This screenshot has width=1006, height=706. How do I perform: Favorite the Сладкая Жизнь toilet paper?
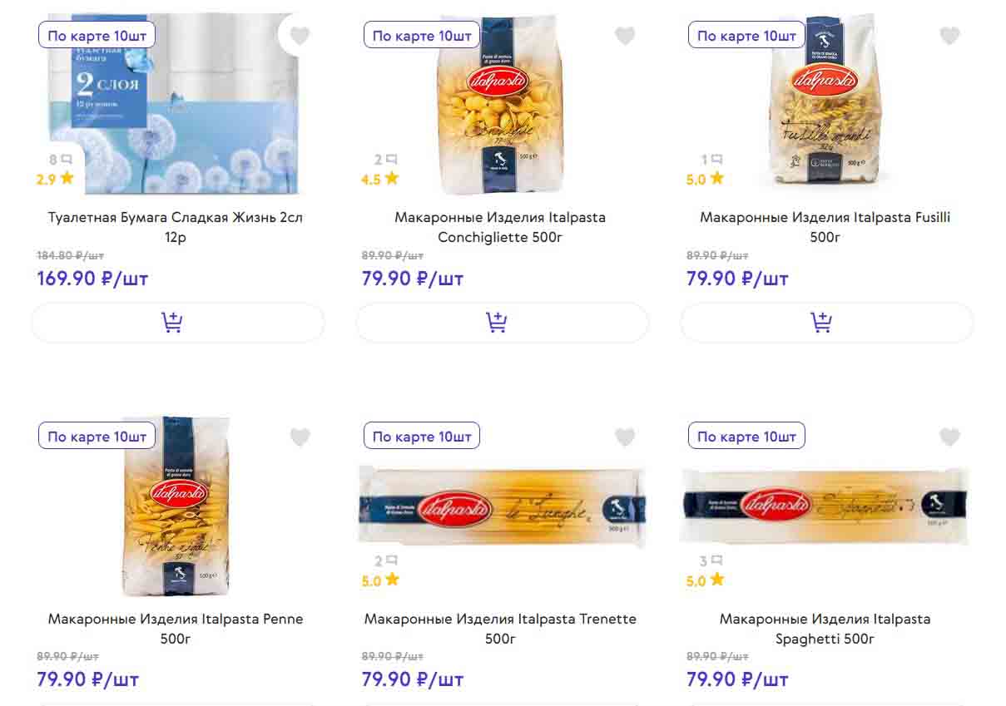point(300,36)
